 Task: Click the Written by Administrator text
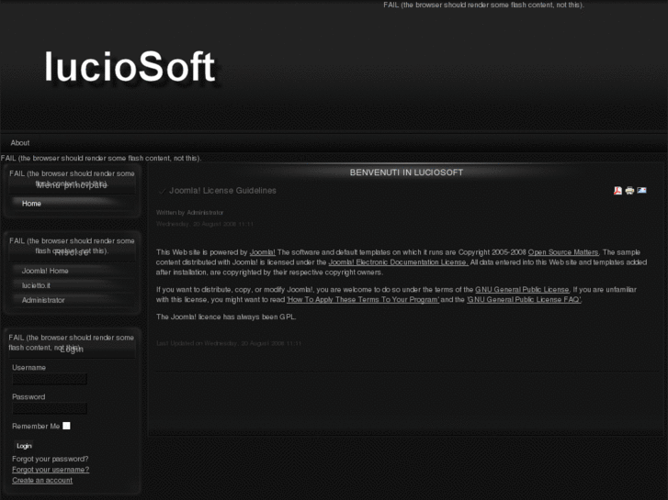point(189,212)
